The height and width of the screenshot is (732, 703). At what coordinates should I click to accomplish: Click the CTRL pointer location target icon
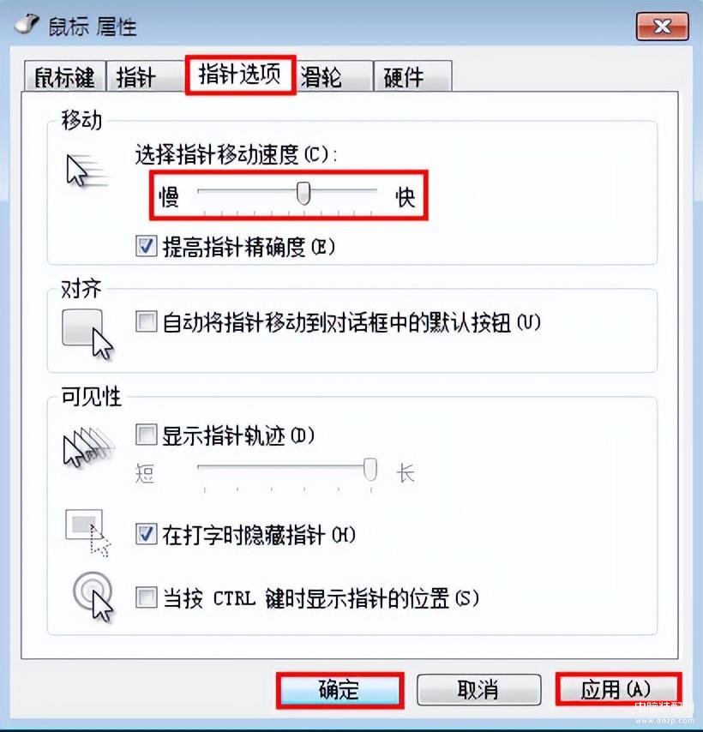pos(93,597)
